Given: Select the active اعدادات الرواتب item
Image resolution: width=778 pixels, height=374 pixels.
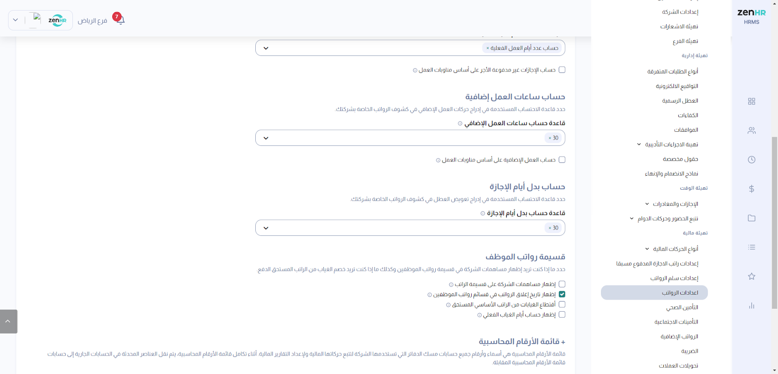Looking at the screenshot, I should tap(654, 293).
